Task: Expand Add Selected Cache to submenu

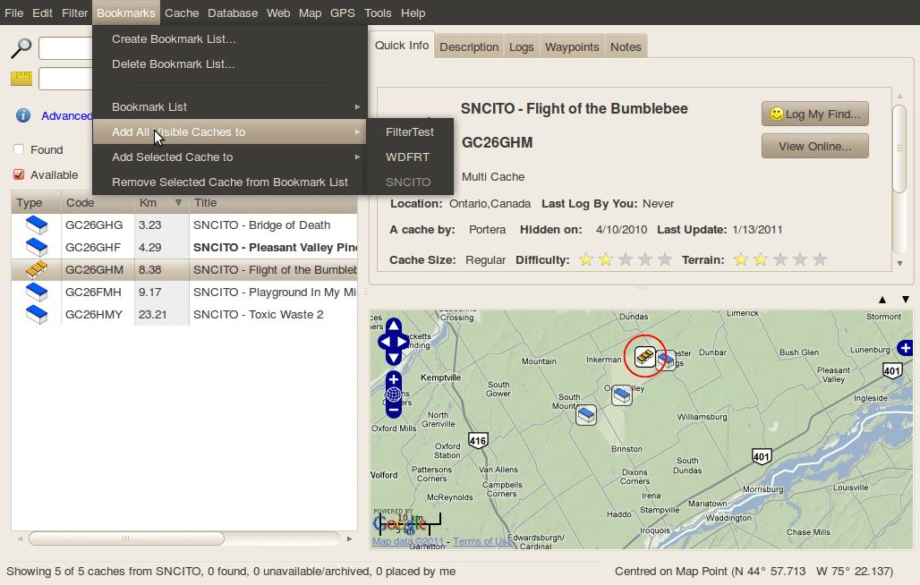Action: pos(229,157)
